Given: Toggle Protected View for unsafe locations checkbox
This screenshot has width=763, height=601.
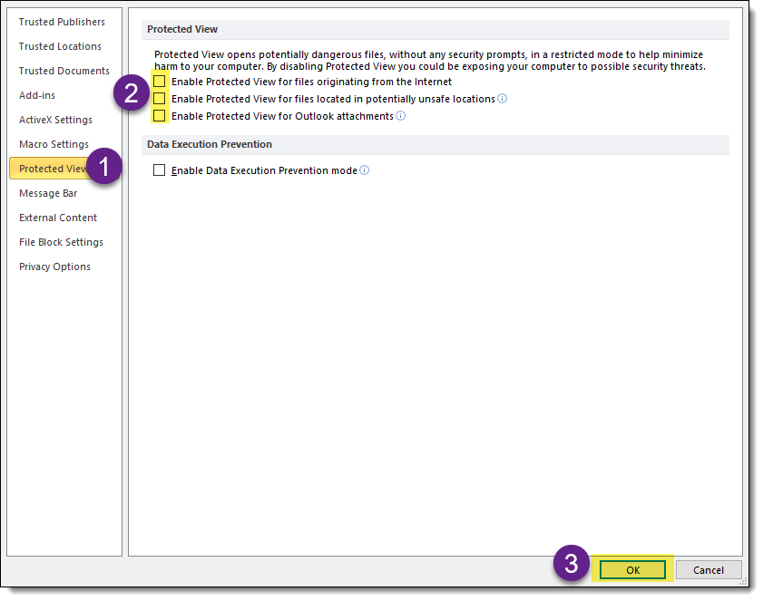Looking at the screenshot, I should (x=160, y=99).
